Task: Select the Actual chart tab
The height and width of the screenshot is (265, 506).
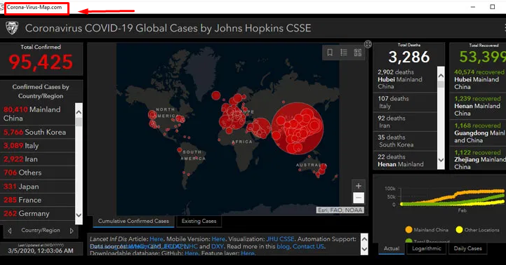Action: pyautogui.click(x=392, y=249)
